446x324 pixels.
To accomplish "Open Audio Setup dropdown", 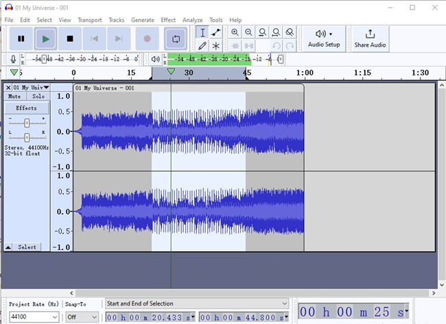I will pos(324,38).
